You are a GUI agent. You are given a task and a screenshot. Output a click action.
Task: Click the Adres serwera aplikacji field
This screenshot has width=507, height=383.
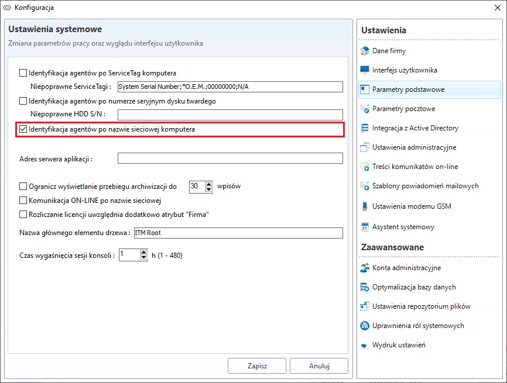[229, 158]
